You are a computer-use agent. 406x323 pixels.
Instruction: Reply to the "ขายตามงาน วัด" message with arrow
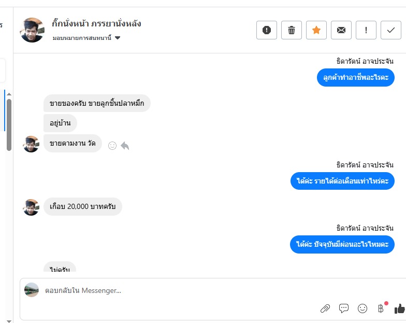click(125, 146)
